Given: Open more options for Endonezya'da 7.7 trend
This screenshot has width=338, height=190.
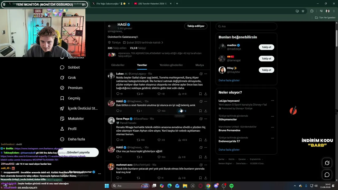Looking at the screenshot, I should [273, 138].
